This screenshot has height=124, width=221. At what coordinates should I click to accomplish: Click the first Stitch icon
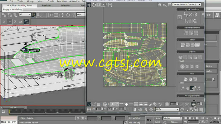click(x=183, y=45)
